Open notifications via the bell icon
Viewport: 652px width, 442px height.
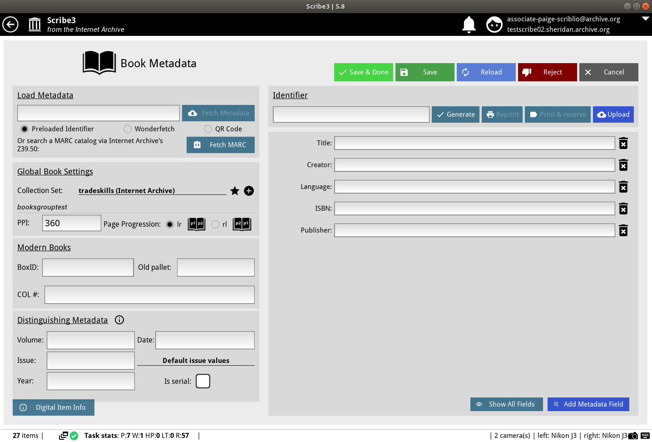coord(469,25)
